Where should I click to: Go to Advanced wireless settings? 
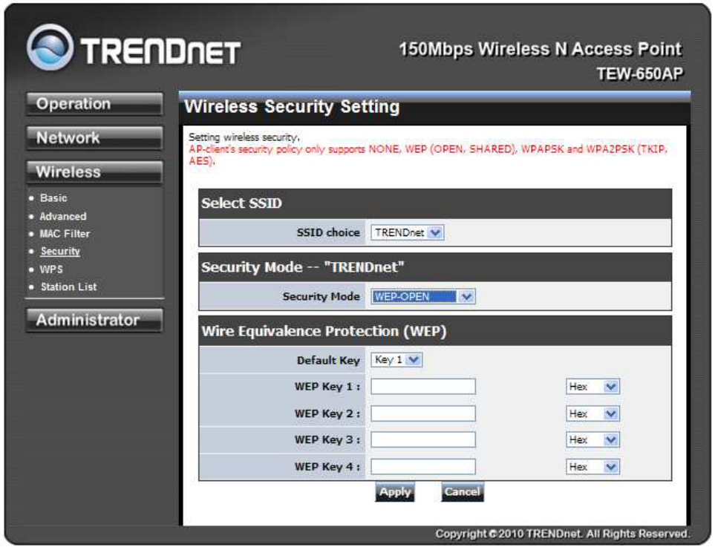62,216
